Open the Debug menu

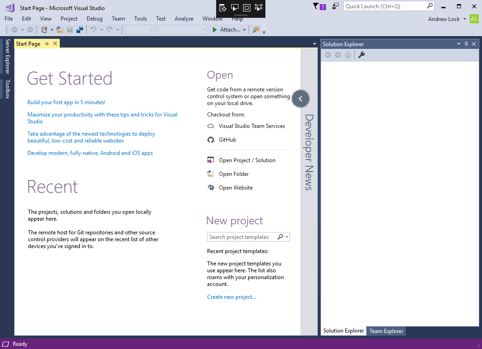click(94, 19)
